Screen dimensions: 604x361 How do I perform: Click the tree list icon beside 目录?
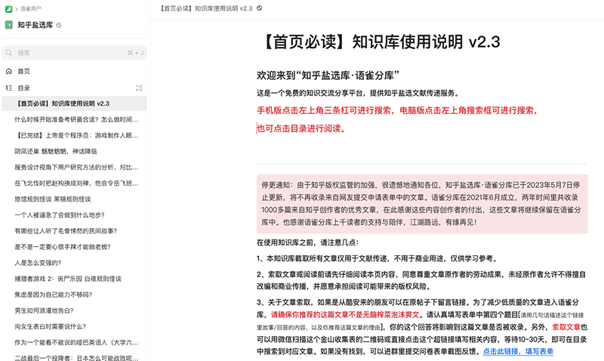coord(9,88)
